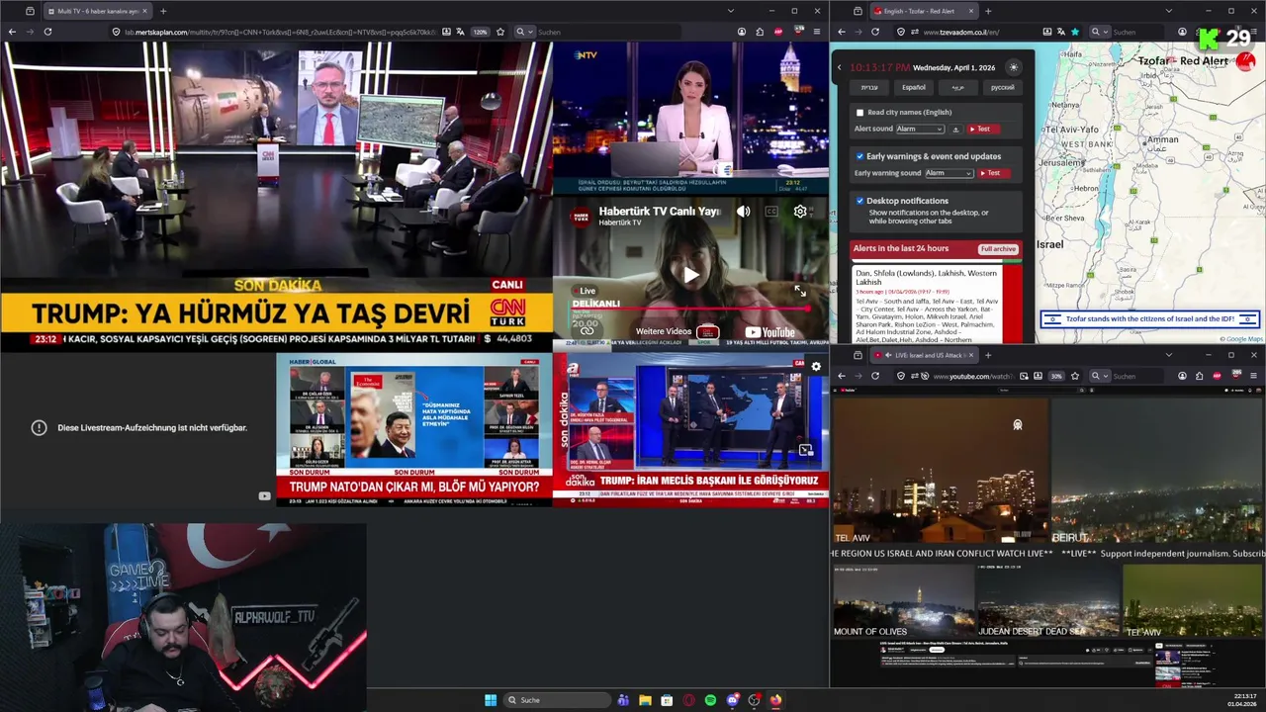Open Firefox menu in Multi TV window
The width and height of the screenshot is (1266, 712).
[816, 32]
